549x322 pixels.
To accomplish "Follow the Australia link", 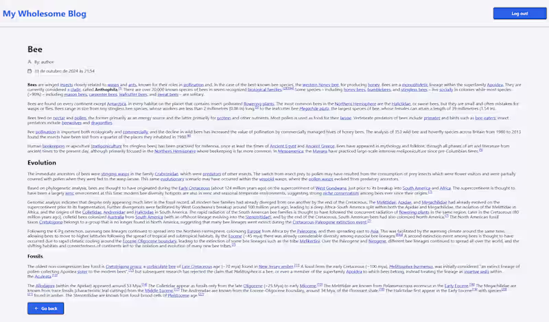I will coord(115,217).
